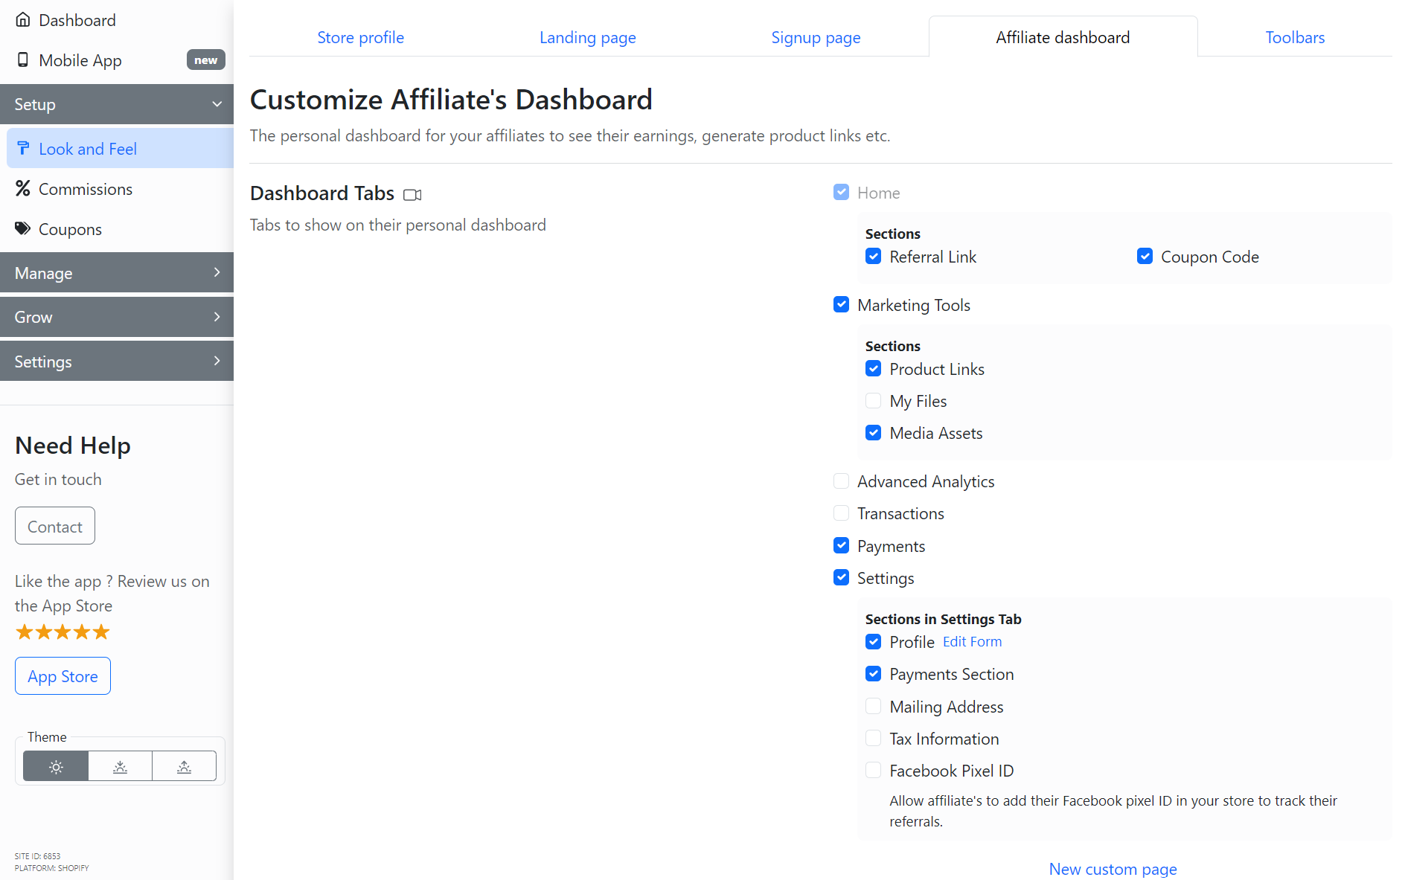Switch to the Toolbars tab
Screen dimensions: 1405x880
pyautogui.click(x=1294, y=37)
